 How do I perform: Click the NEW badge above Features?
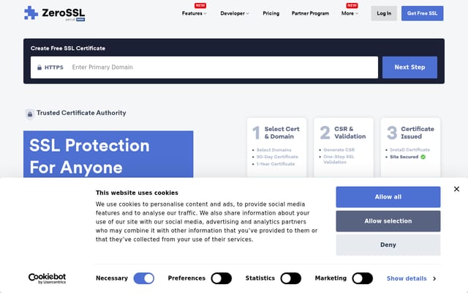coord(200,5)
